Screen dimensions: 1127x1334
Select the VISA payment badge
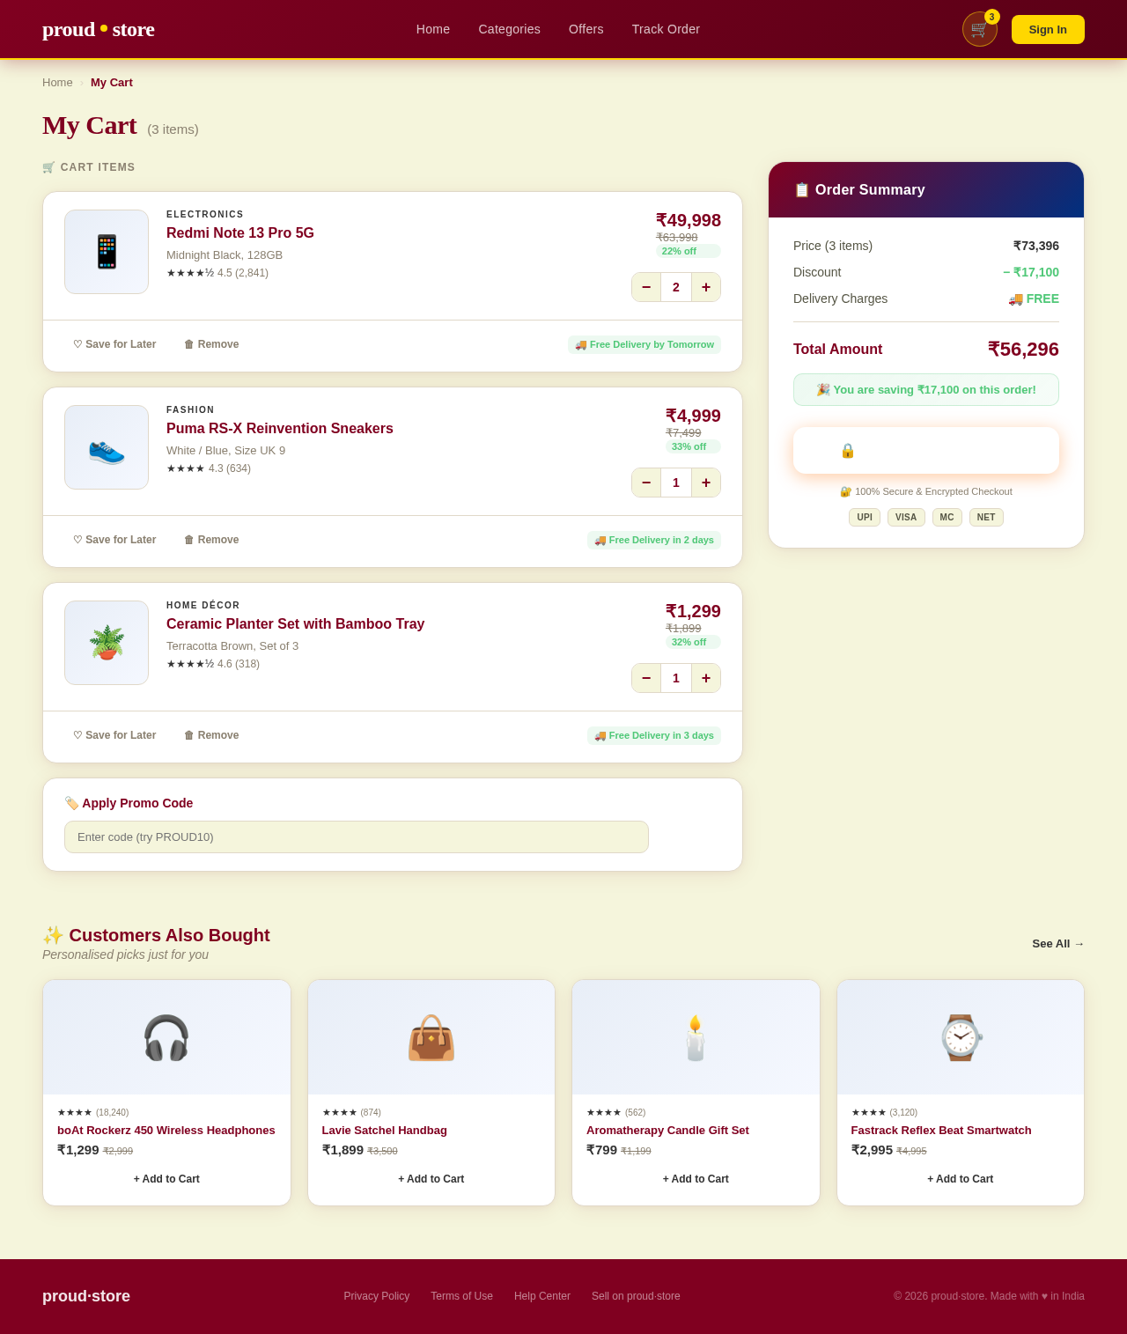click(905, 517)
